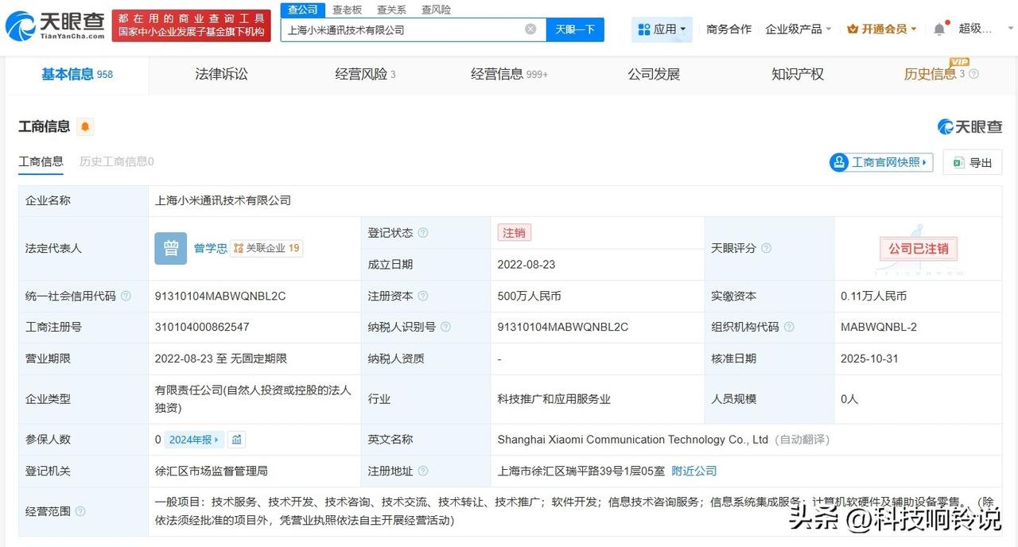Switch to the 查老板 search tab

coord(348,10)
